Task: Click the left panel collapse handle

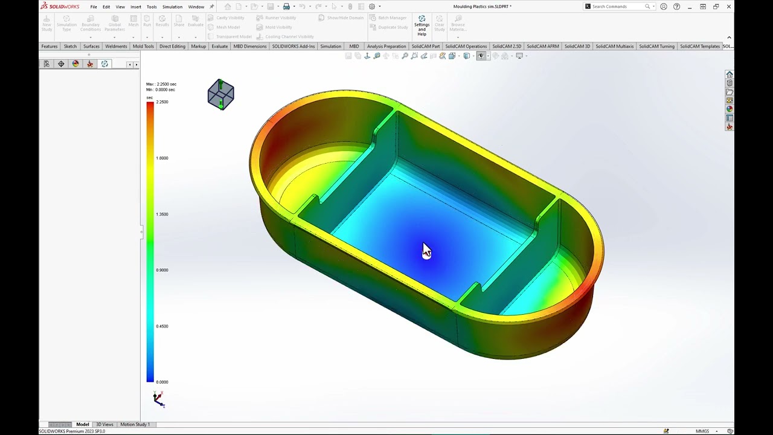Action: pyautogui.click(x=142, y=231)
